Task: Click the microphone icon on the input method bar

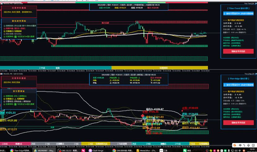Action: click(249, 145)
